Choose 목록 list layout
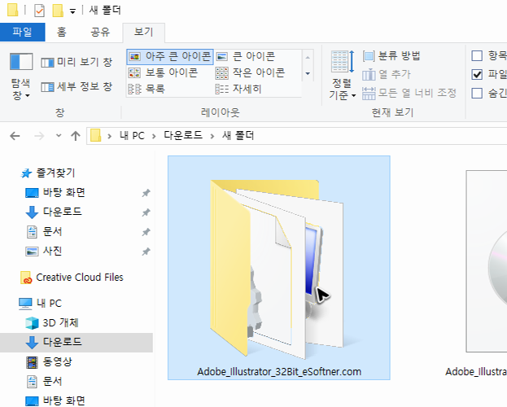 pyautogui.click(x=146, y=89)
